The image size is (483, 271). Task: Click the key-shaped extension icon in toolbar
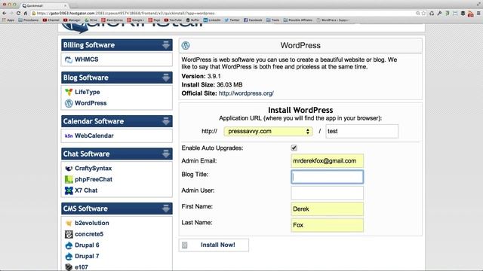439,14
